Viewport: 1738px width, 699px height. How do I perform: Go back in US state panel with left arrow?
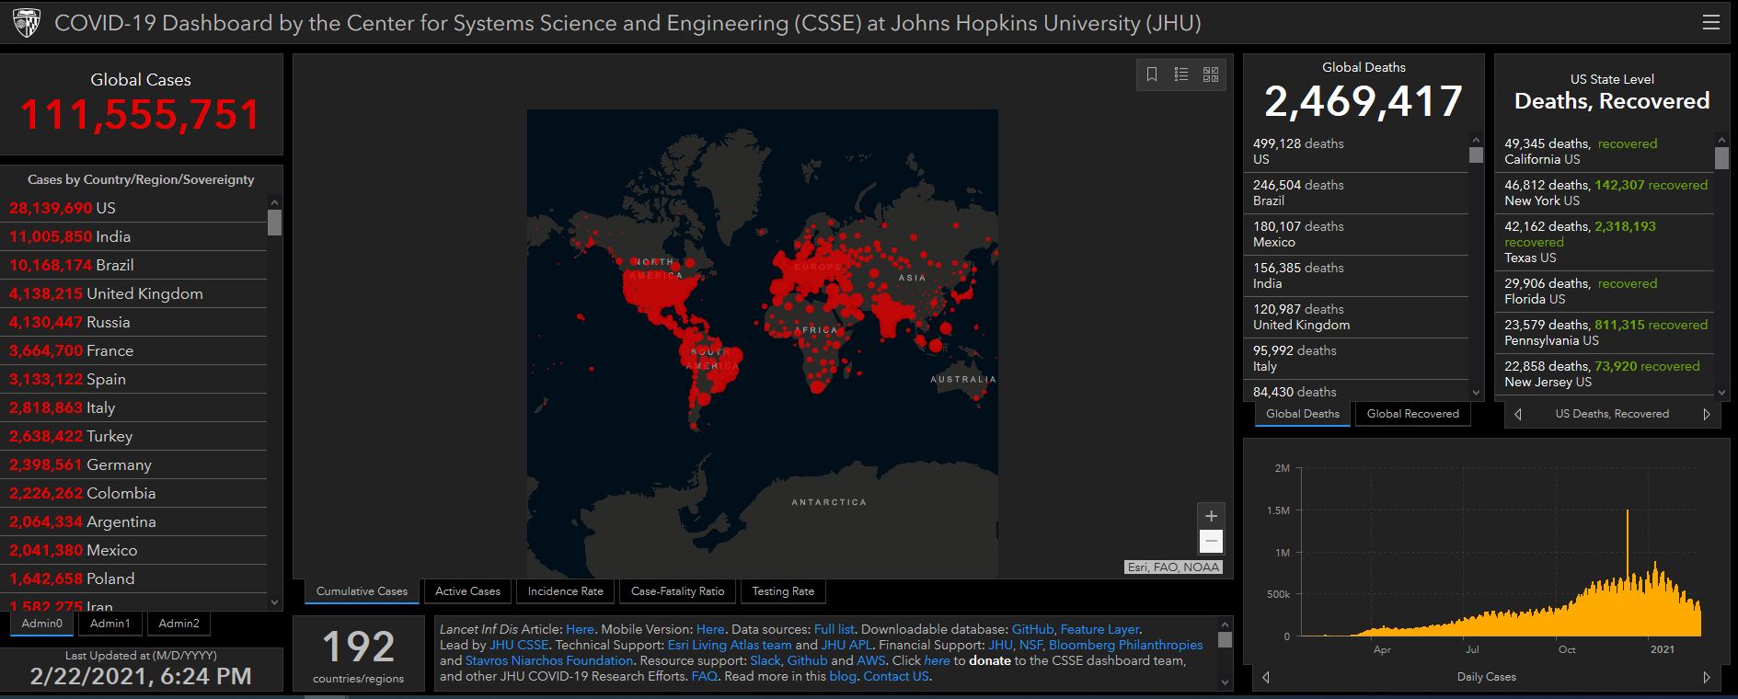coord(1518,414)
